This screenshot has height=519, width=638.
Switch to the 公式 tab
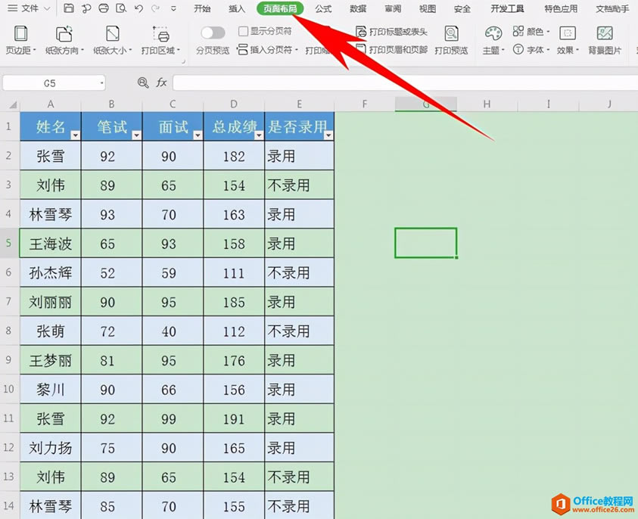[x=323, y=8]
